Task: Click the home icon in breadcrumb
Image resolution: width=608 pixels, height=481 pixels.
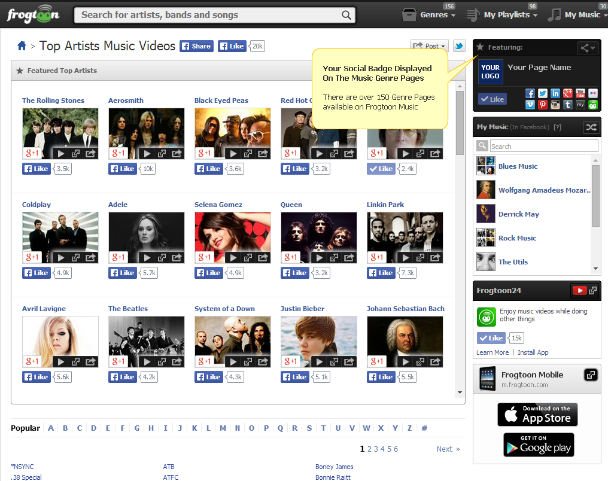Action: click(22, 46)
